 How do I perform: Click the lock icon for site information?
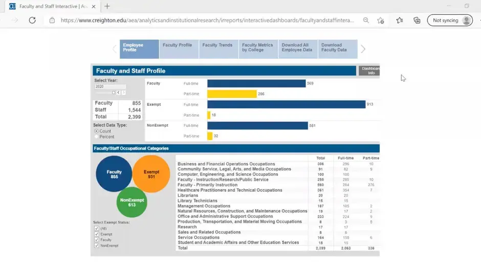click(52, 20)
